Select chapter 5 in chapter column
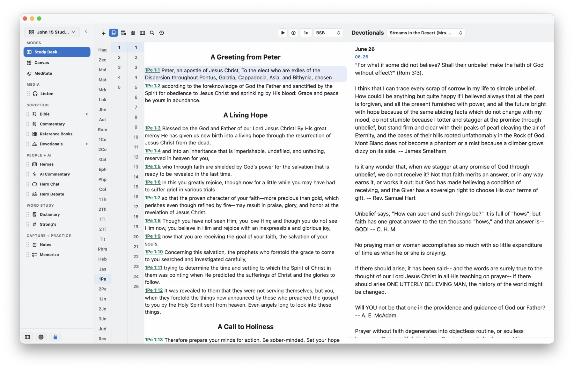The image size is (574, 370). tap(119, 87)
